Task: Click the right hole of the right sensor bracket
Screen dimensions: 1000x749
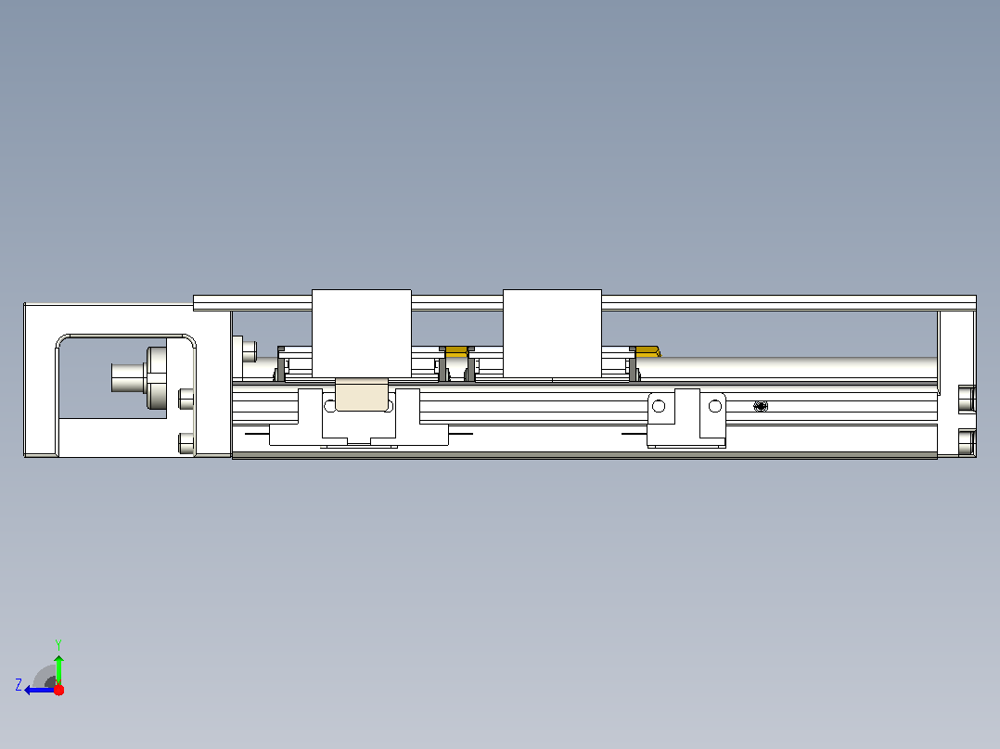Action: pyautogui.click(x=715, y=406)
